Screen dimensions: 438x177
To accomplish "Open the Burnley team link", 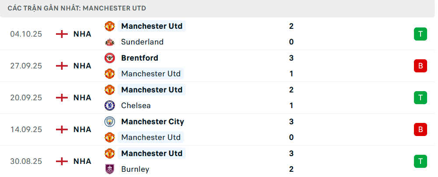I will 135,169.
